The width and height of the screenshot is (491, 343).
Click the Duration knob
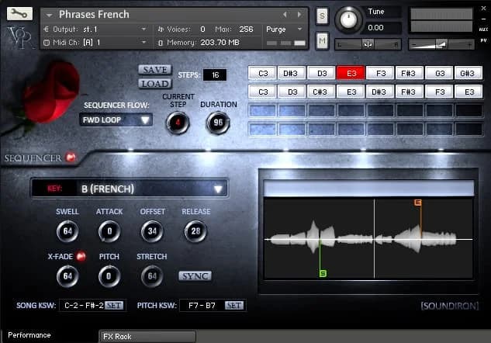click(x=218, y=123)
